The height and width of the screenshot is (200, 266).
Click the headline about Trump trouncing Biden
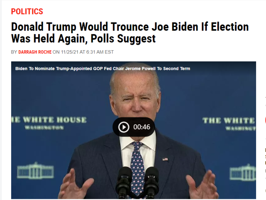130,33
